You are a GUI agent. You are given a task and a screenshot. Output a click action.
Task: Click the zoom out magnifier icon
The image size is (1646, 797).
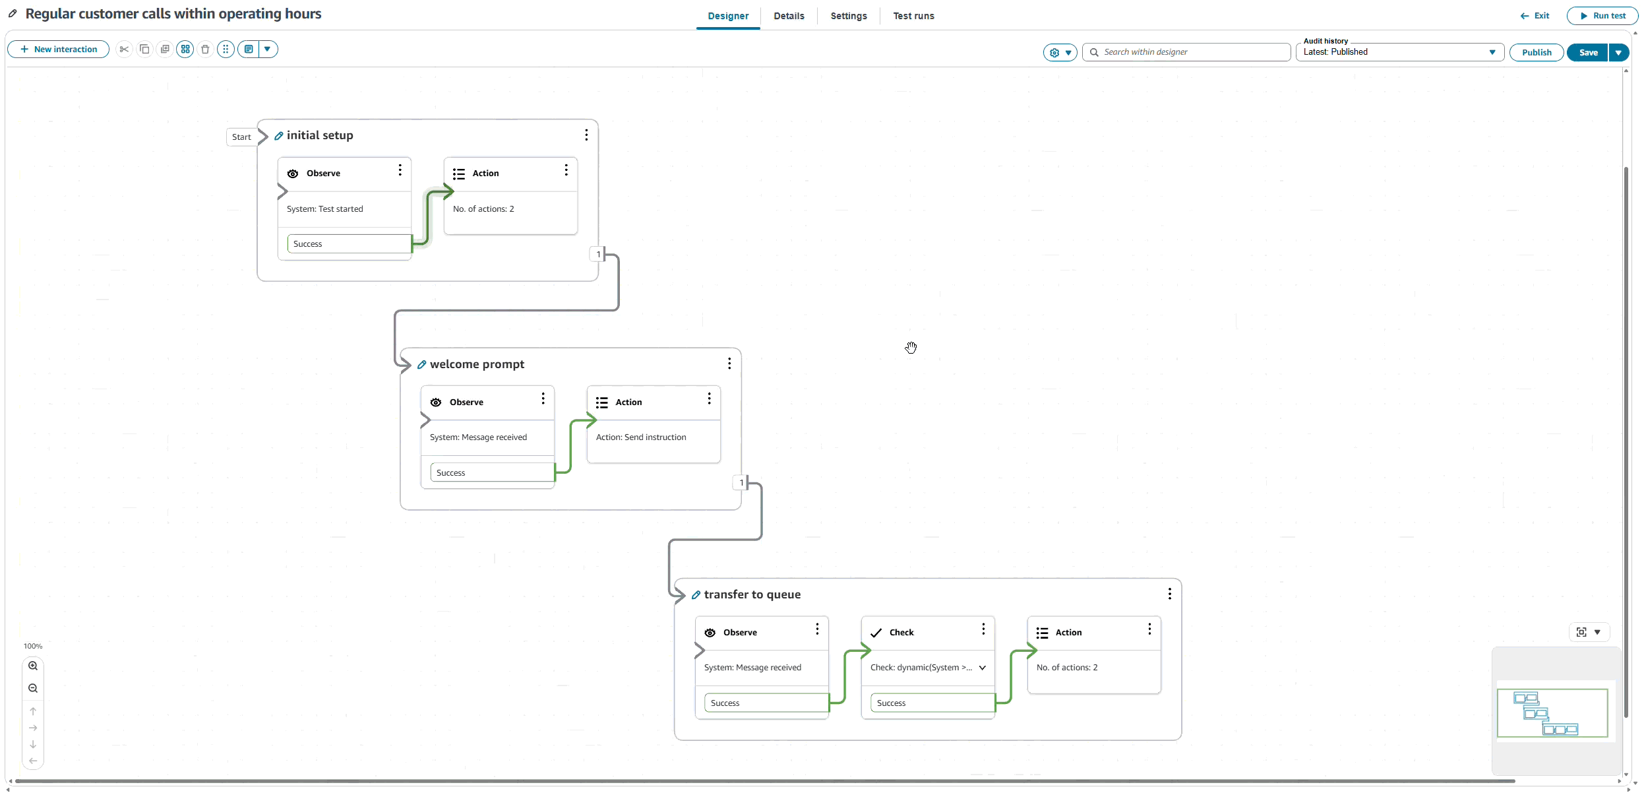(x=33, y=689)
